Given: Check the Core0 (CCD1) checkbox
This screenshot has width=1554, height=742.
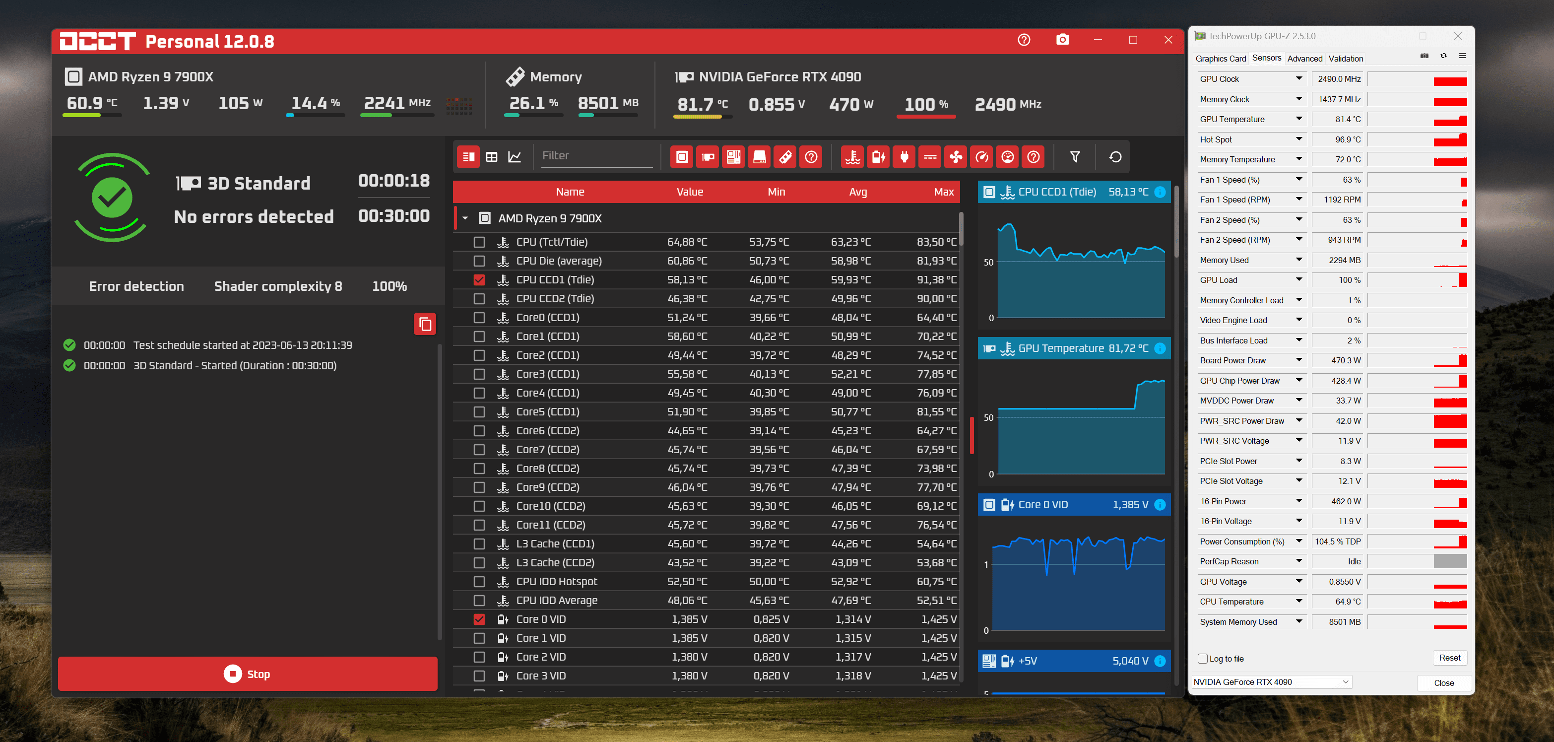Looking at the screenshot, I should (x=479, y=317).
